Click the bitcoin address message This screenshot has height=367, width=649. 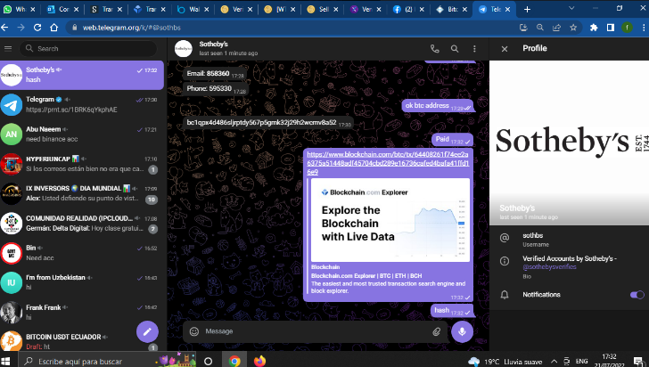point(268,123)
